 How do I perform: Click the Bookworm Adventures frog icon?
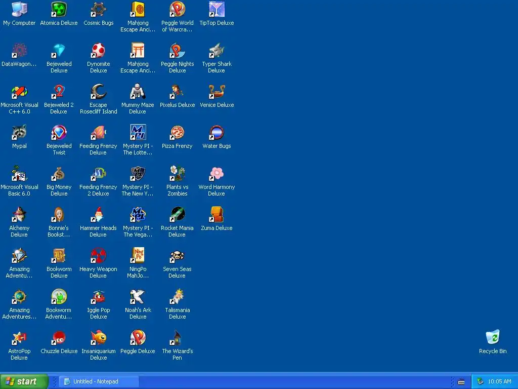59,296
